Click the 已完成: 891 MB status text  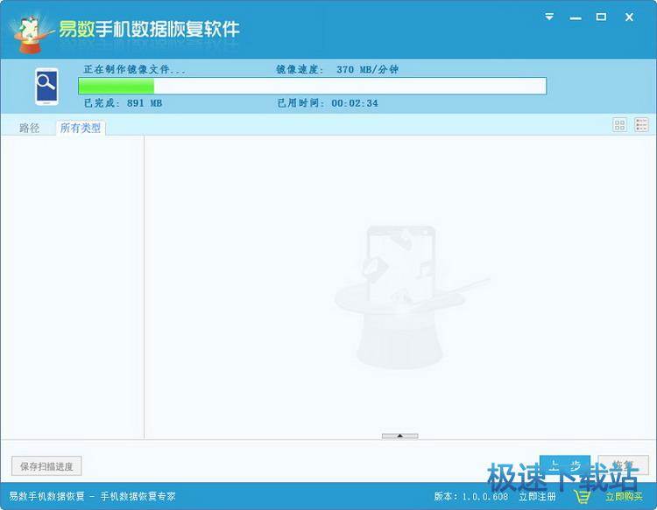click(x=123, y=103)
